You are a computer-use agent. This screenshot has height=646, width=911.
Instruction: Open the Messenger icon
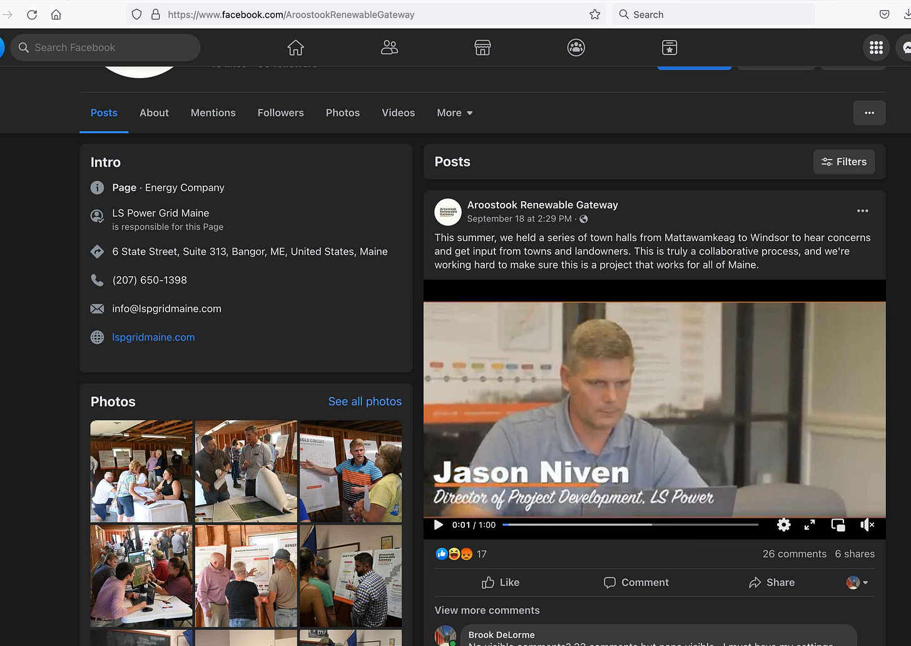pyautogui.click(x=905, y=48)
